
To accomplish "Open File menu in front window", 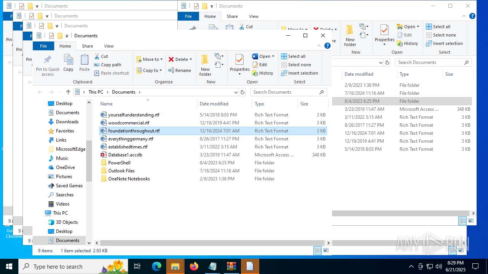I will pyautogui.click(x=43, y=46).
